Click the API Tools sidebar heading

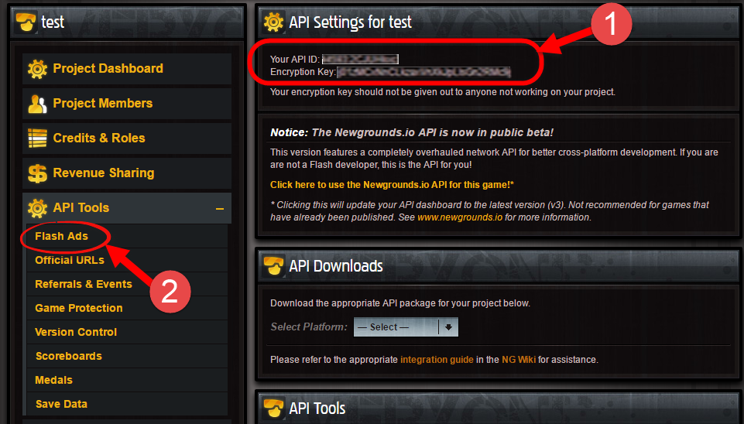127,207
